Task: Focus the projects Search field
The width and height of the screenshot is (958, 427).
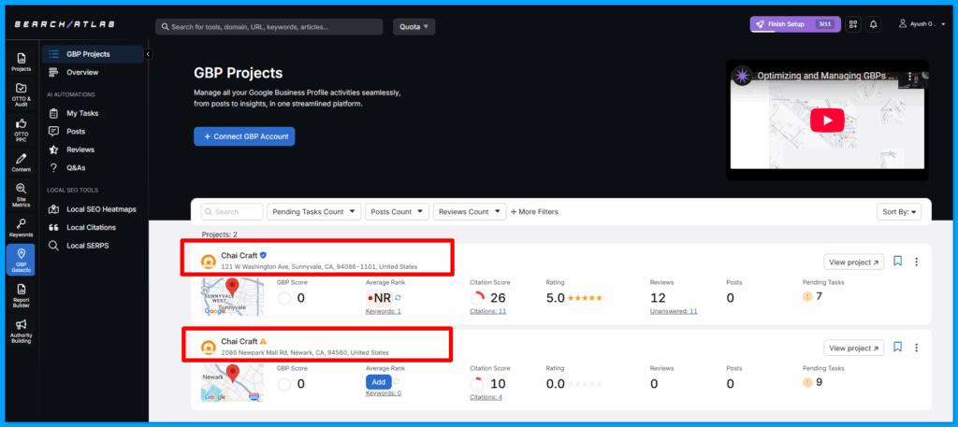Action: click(232, 212)
